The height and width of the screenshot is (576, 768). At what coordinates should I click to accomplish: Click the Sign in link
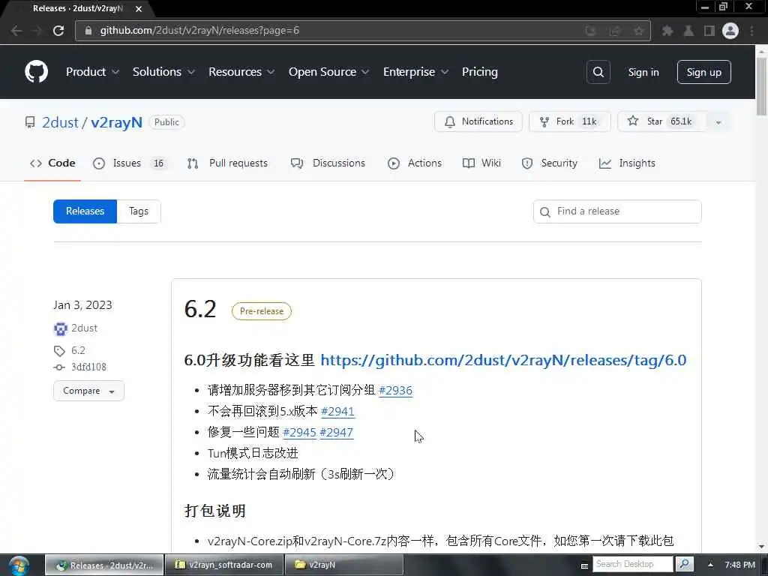click(x=643, y=72)
